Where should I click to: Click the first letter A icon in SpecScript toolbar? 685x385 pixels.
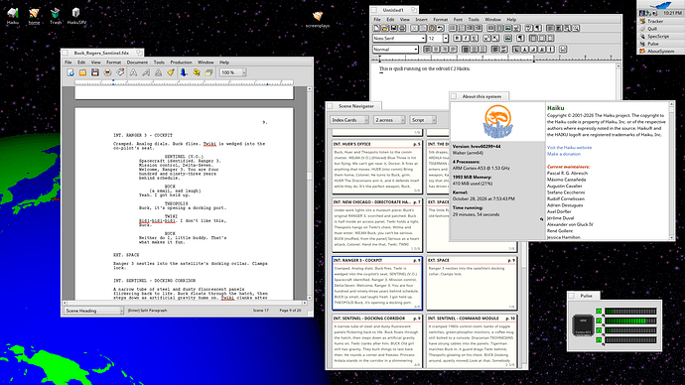click(x=133, y=72)
